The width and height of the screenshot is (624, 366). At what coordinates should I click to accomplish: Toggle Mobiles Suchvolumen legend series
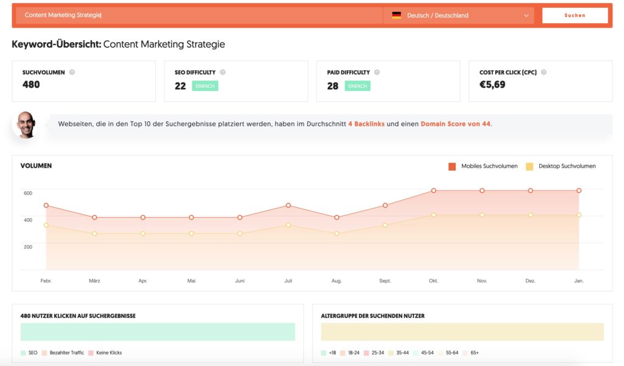452,167
